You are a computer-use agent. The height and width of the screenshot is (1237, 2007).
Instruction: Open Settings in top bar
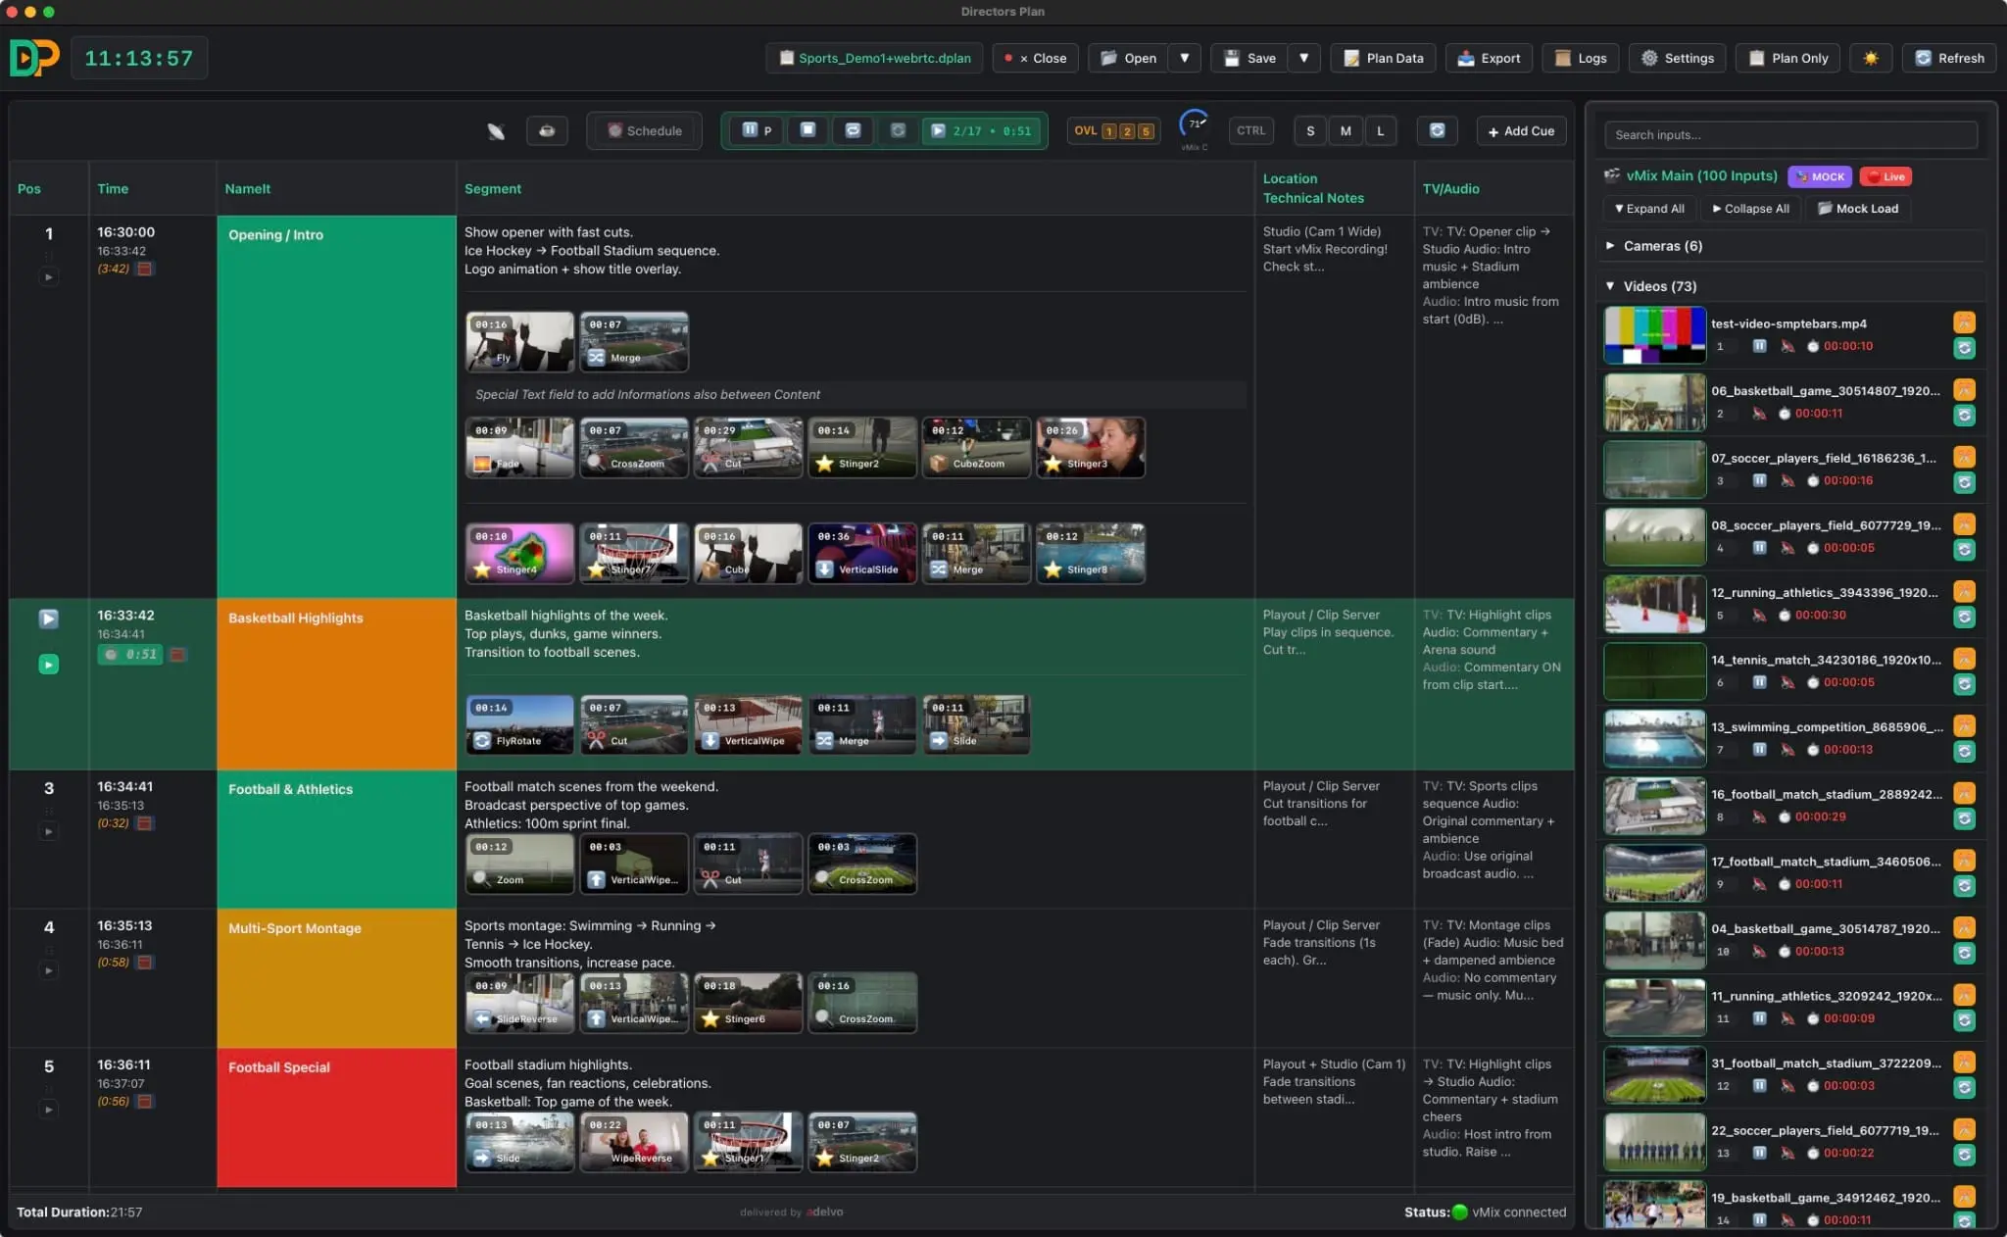1677,58
